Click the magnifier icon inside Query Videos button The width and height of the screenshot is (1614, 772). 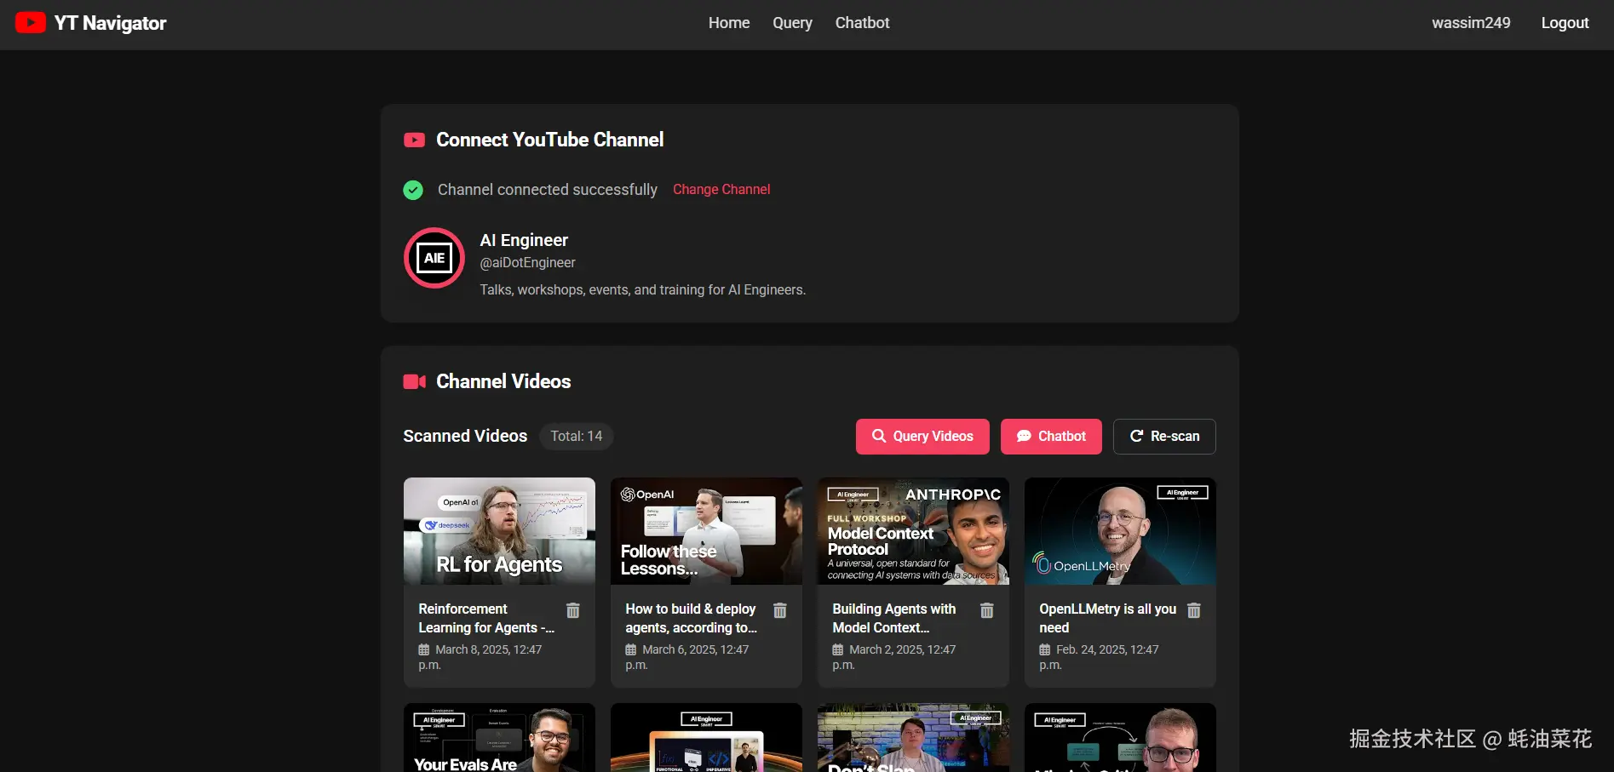pyautogui.click(x=879, y=436)
